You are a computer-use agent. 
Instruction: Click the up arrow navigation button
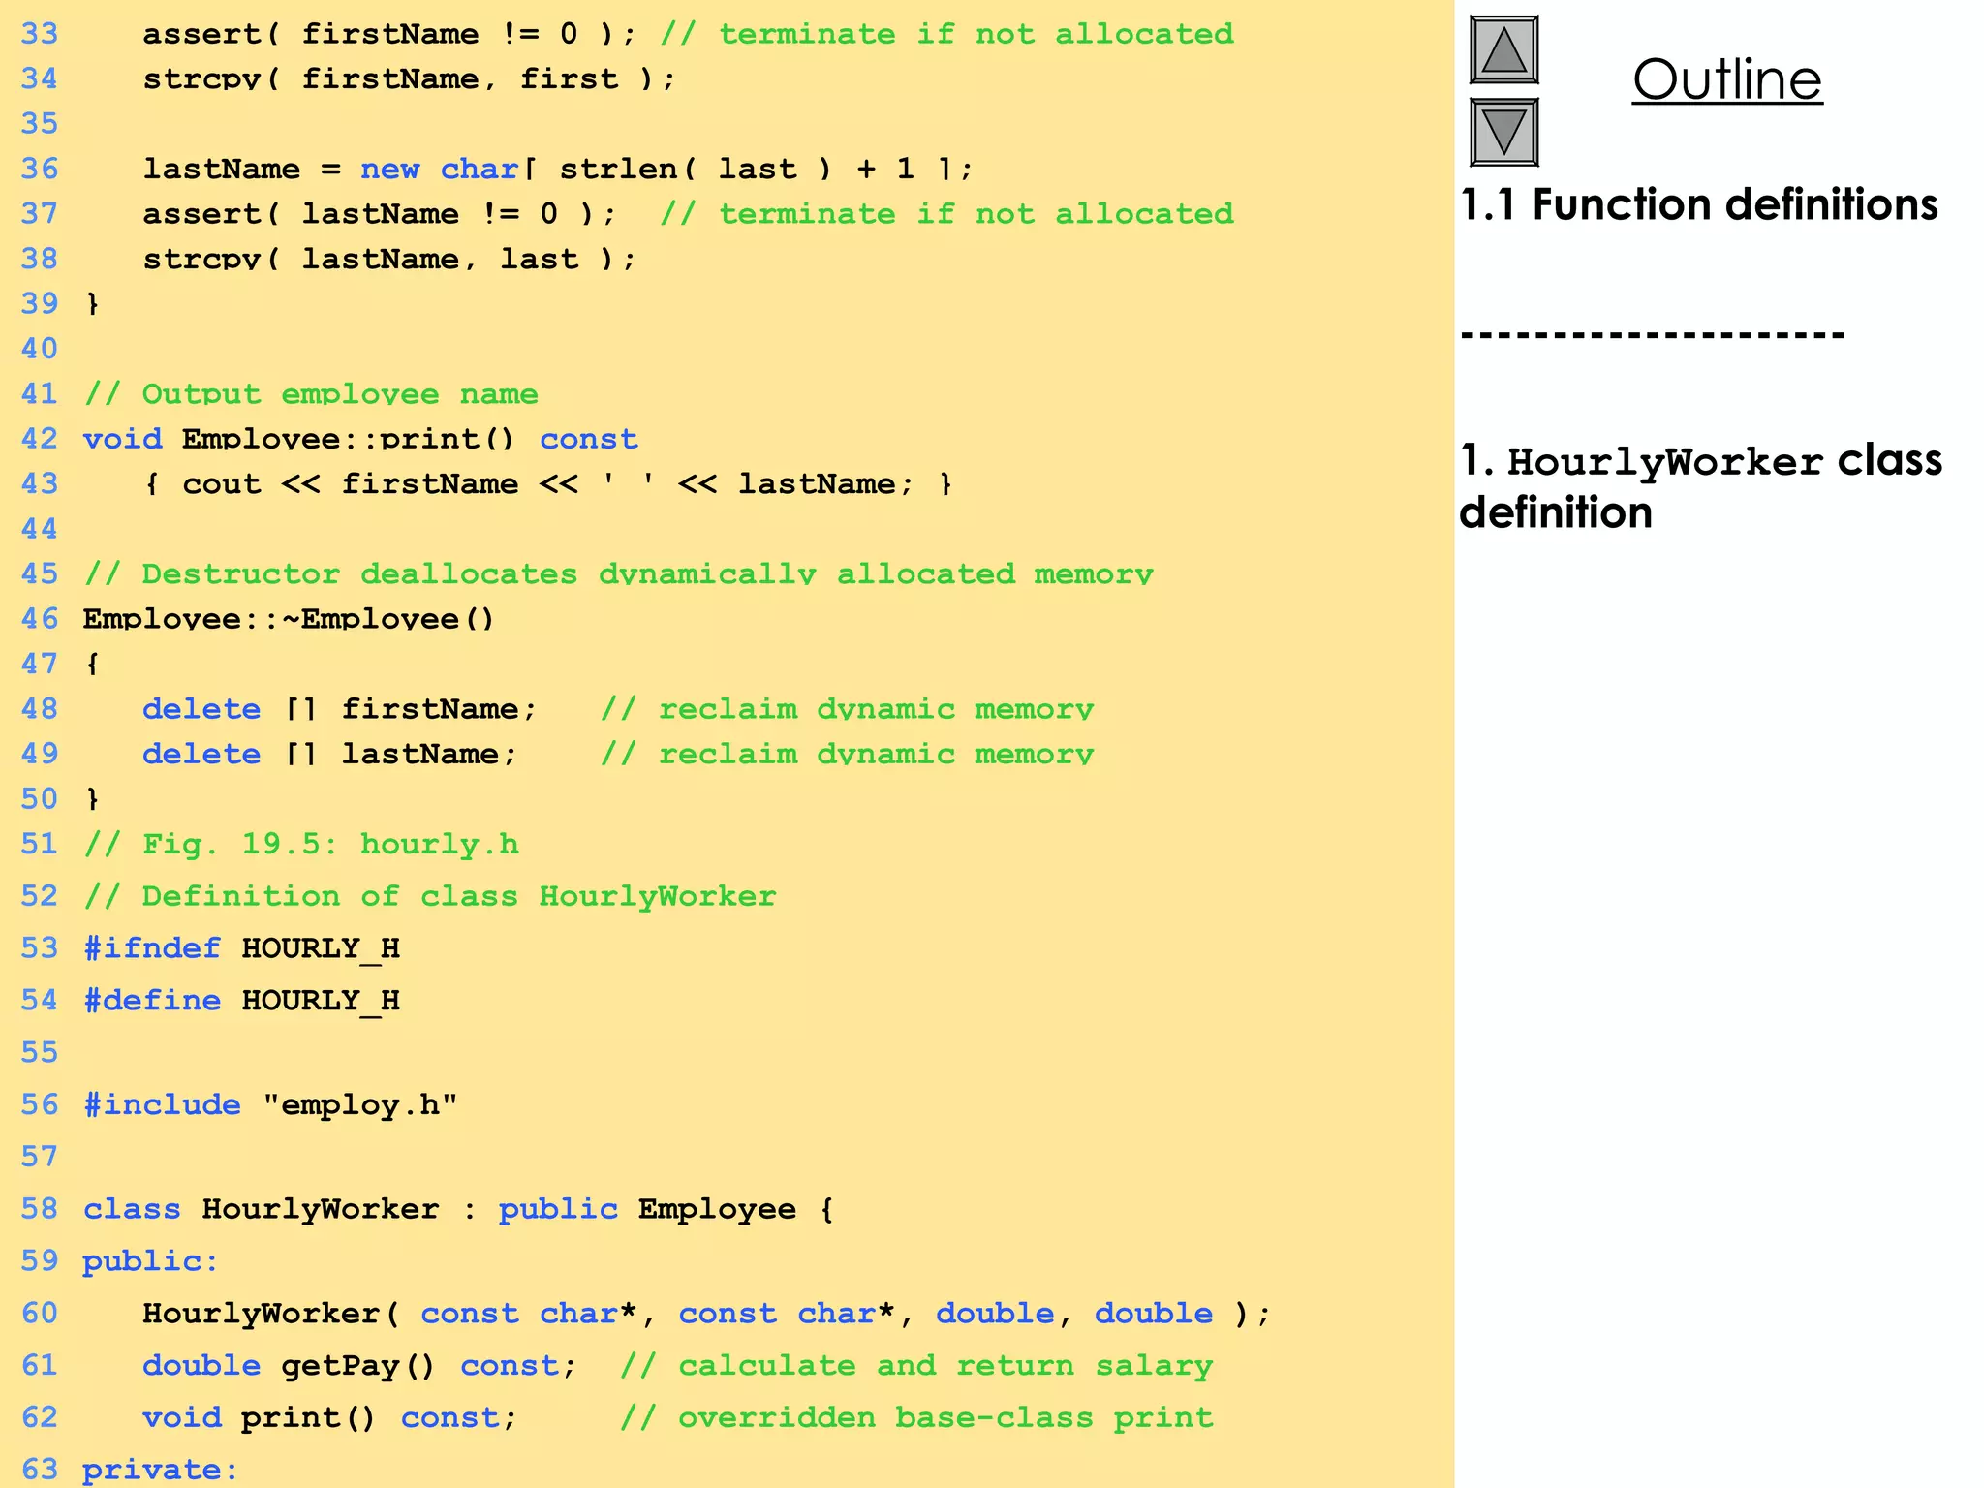point(1503,49)
